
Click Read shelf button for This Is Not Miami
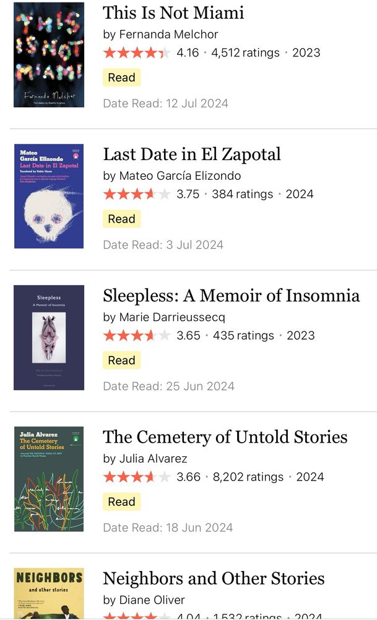(x=121, y=77)
